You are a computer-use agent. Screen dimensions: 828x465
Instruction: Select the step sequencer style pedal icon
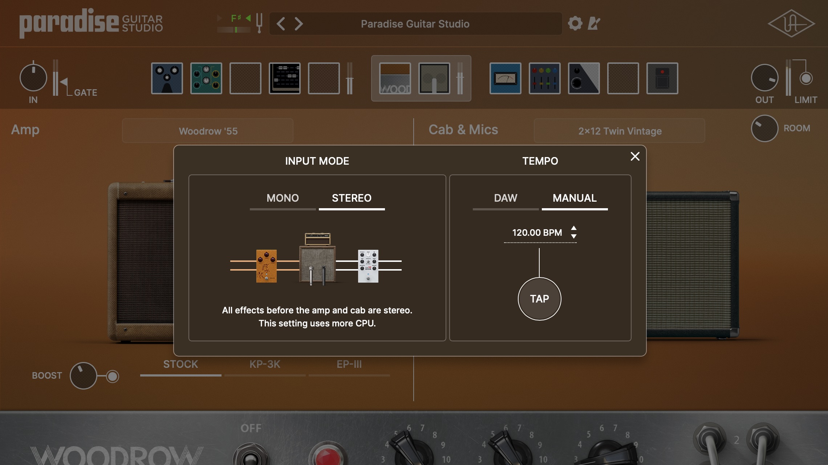click(285, 78)
